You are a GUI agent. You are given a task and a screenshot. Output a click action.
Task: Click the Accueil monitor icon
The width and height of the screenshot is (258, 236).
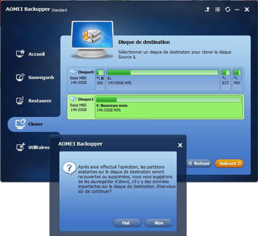click(x=20, y=54)
